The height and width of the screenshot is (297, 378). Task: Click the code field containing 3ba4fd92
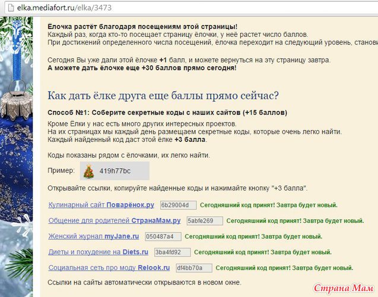tap(172, 252)
